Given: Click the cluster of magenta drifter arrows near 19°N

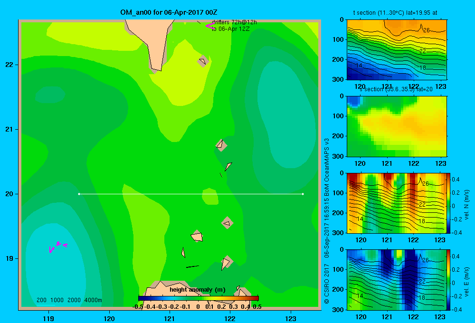Looking at the screenshot, I should pos(57,247).
